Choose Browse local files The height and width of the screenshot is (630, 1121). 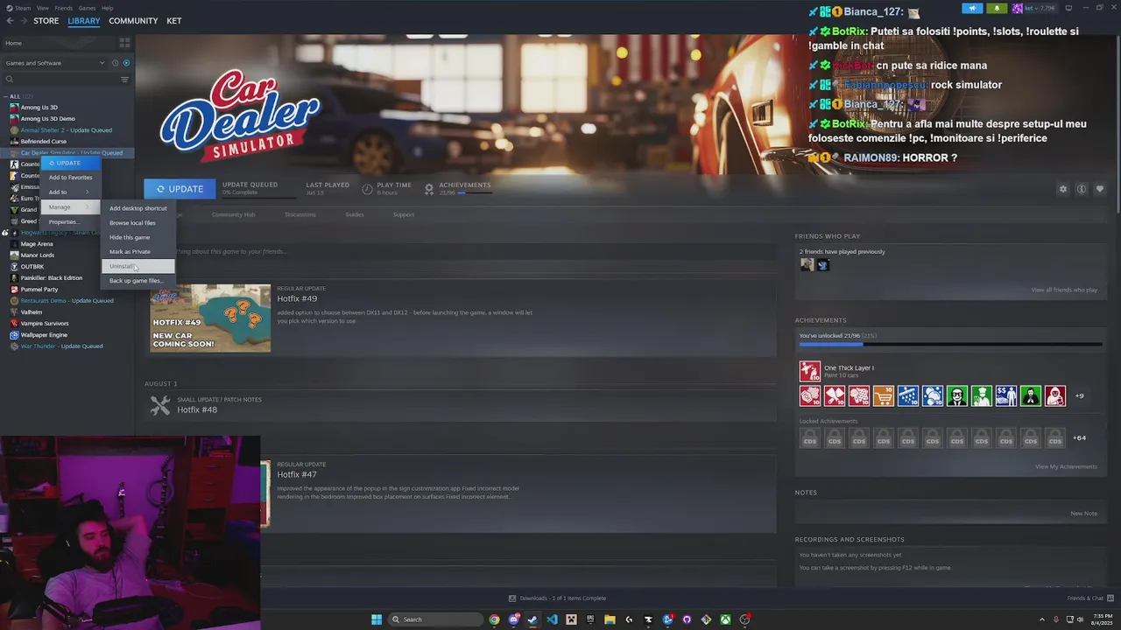pyautogui.click(x=138, y=222)
